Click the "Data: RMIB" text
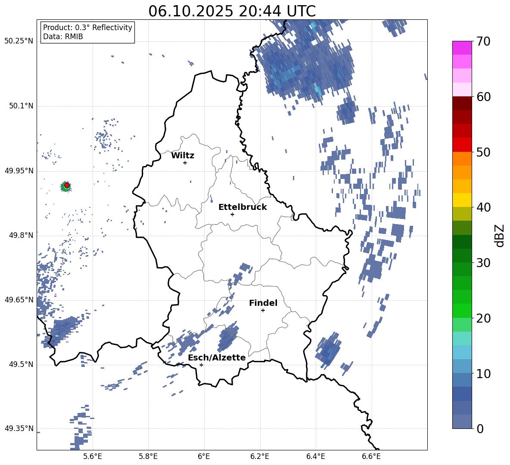The height and width of the screenshot is (465, 510). [x=63, y=37]
